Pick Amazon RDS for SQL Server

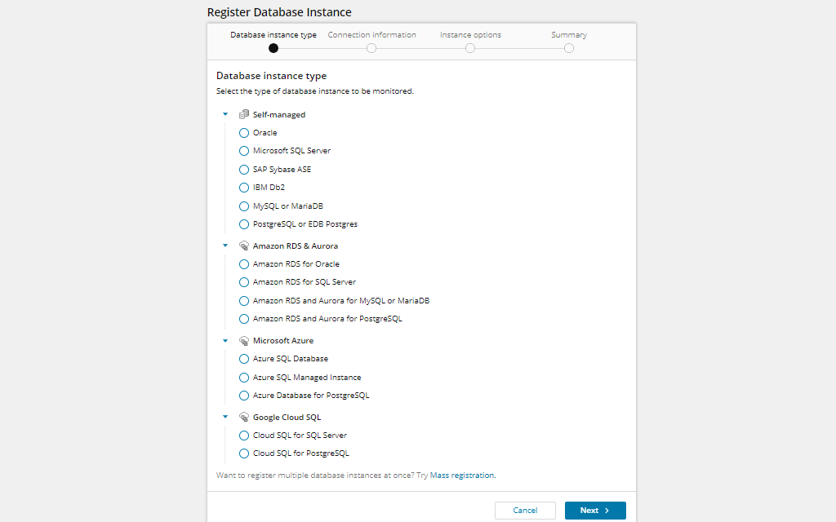[x=244, y=282]
